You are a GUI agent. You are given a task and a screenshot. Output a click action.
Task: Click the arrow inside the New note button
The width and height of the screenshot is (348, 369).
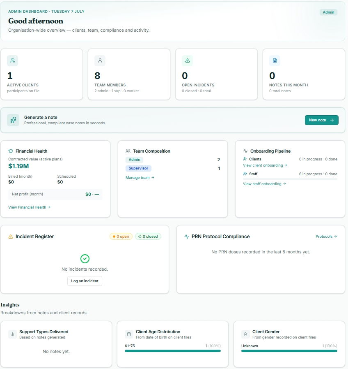pos(332,120)
